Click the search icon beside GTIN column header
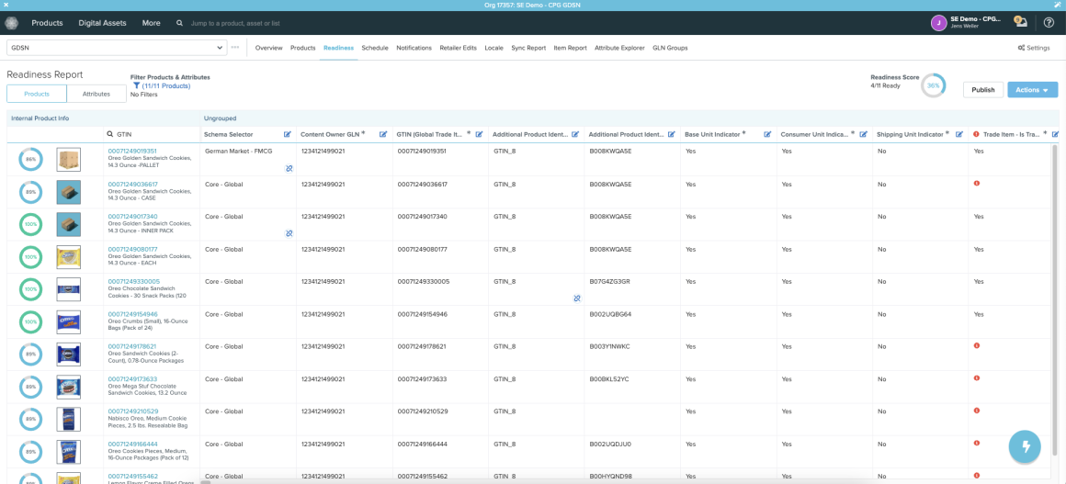Screen dimensions: 1066x484 tap(110, 135)
